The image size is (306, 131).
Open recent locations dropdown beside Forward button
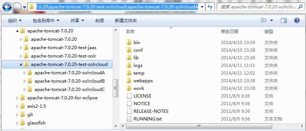(24, 7)
